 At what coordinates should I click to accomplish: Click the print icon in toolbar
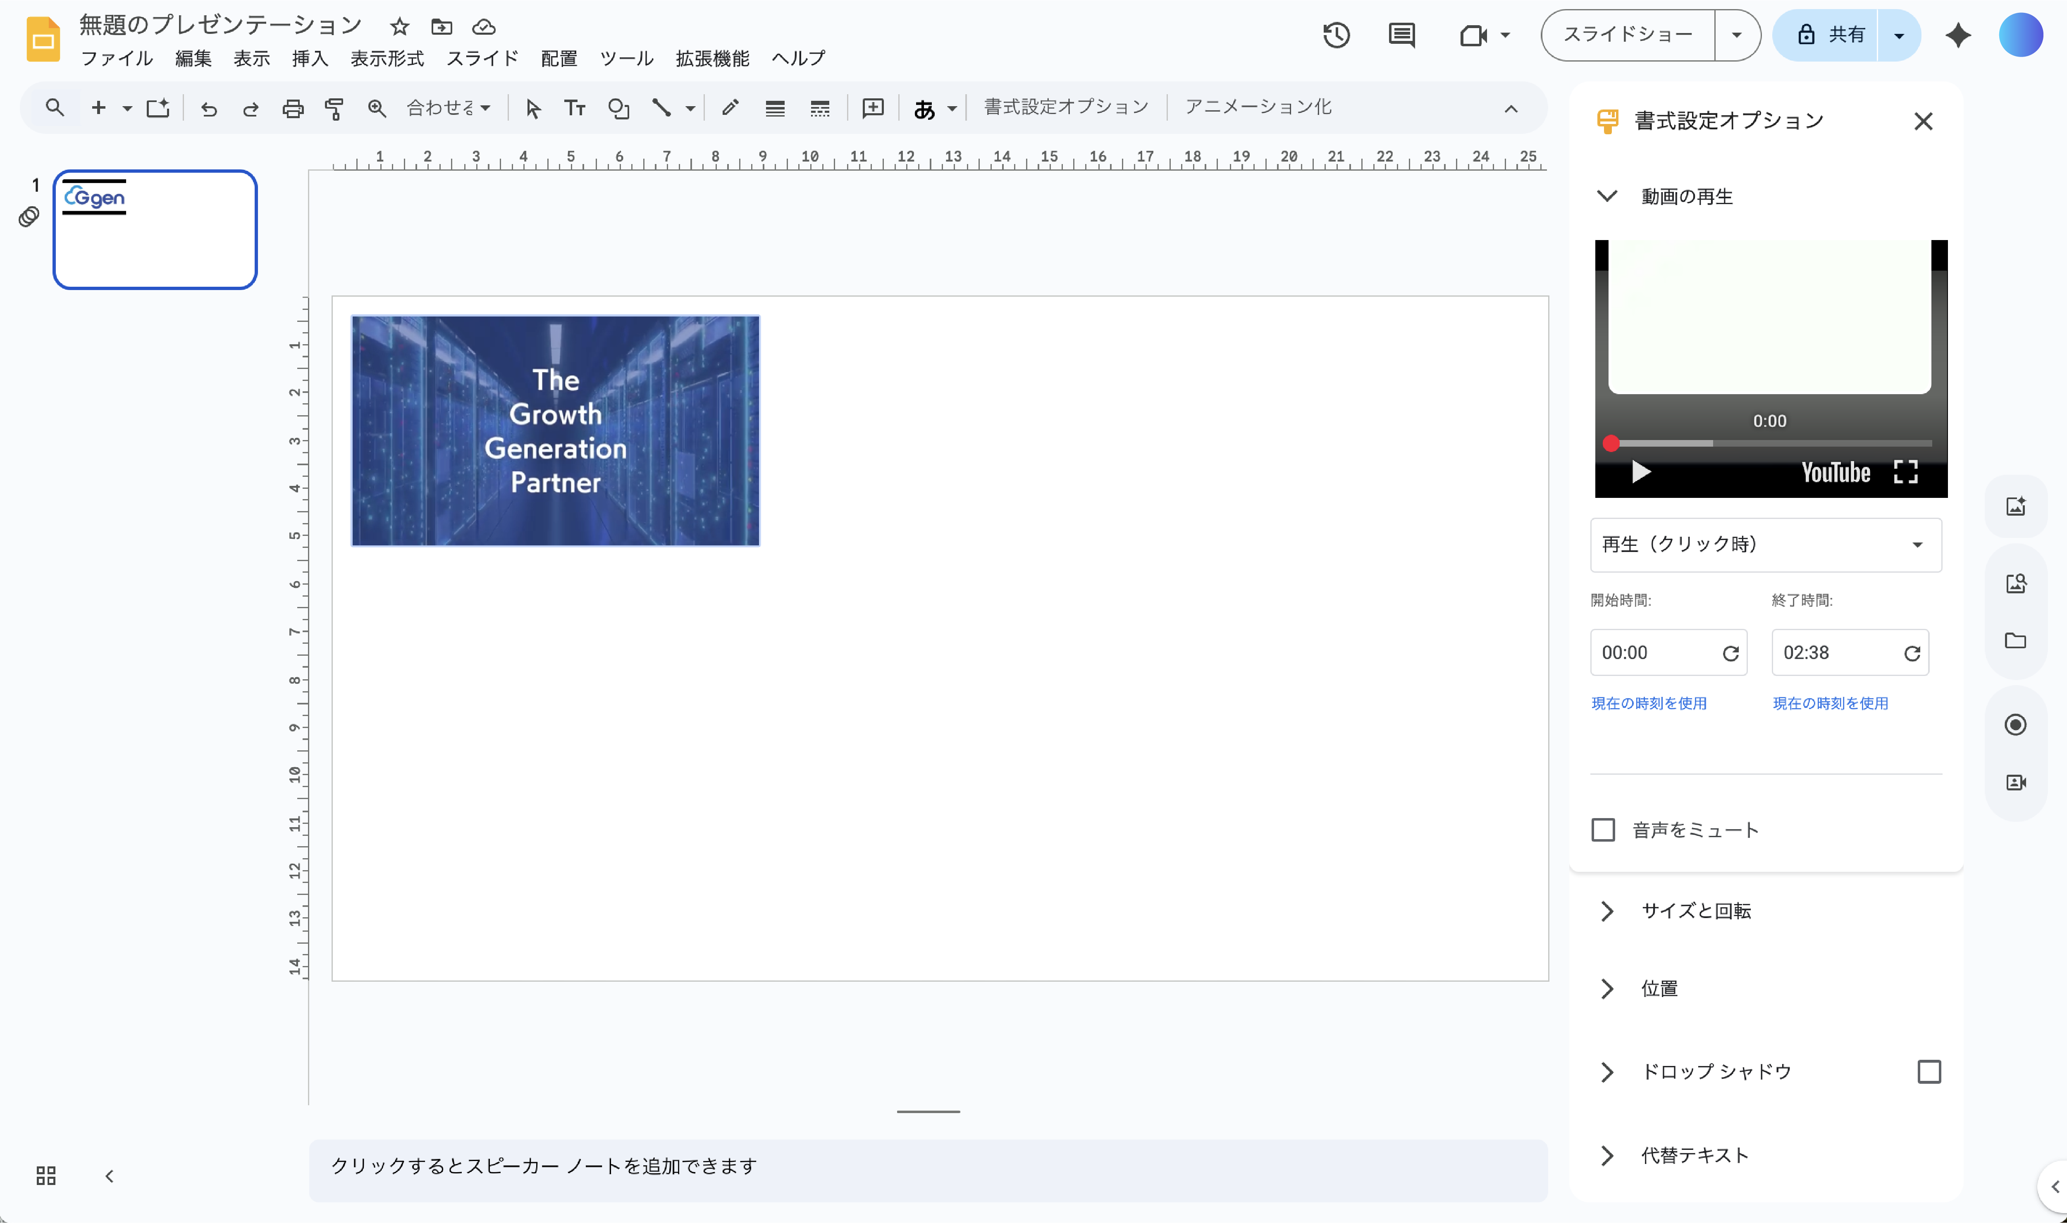293,108
